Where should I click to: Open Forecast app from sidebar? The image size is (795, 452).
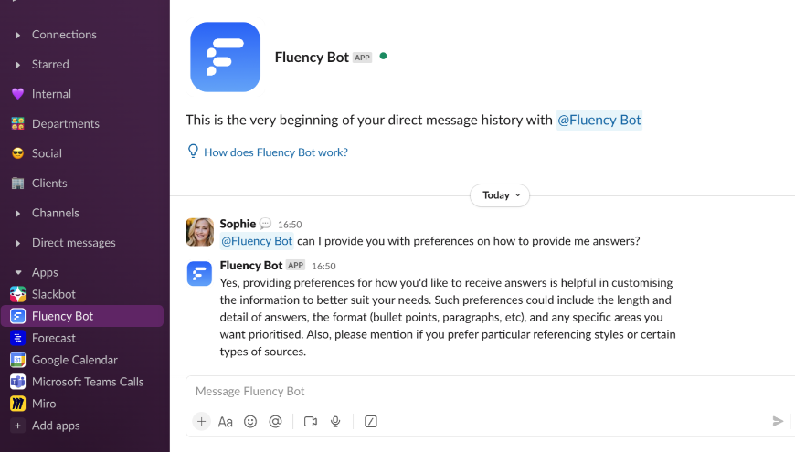click(x=53, y=338)
